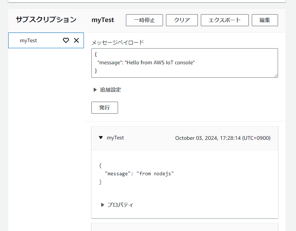Screen dimensions: 296x231
Task: Click the サブスクリプション heading
Action: click(x=46, y=20)
